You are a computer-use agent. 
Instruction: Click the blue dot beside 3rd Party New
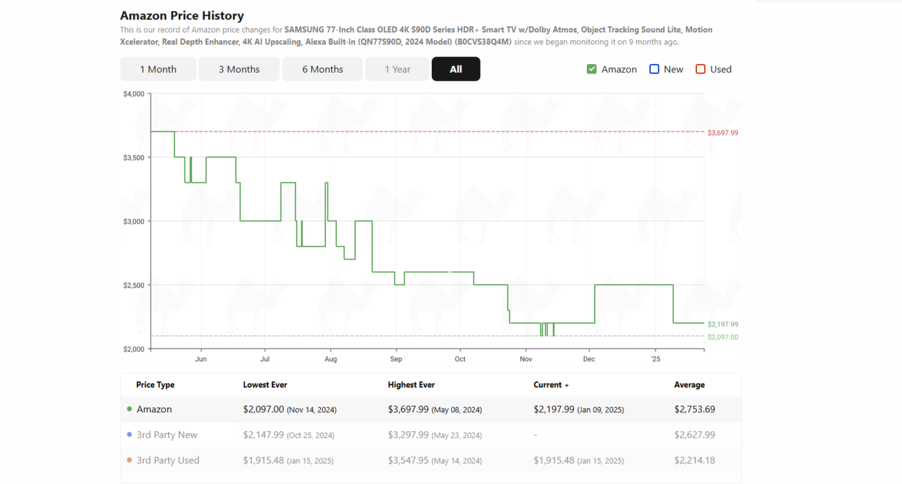(x=130, y=435)
